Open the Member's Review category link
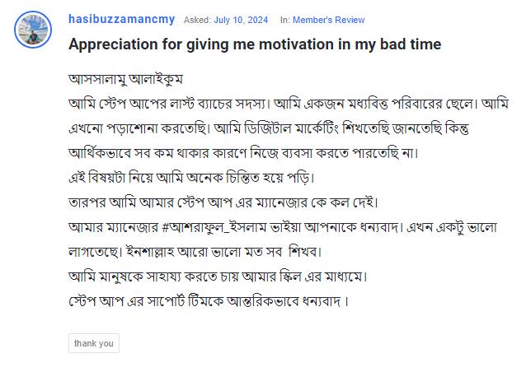Screen dimensions: 531x372 pyautogui.click(x=330, y=20)
